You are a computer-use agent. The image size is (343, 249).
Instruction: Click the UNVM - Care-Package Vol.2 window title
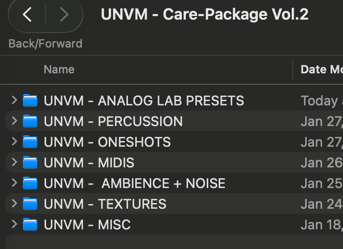coord(205,14)
